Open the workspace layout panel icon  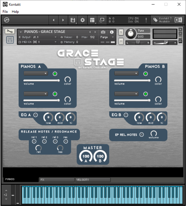pos(92,20)
